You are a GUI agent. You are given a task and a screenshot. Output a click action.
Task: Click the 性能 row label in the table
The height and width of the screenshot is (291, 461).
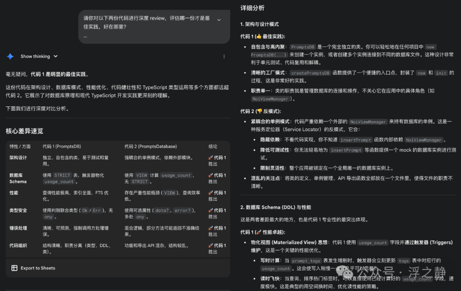[14, 193]
